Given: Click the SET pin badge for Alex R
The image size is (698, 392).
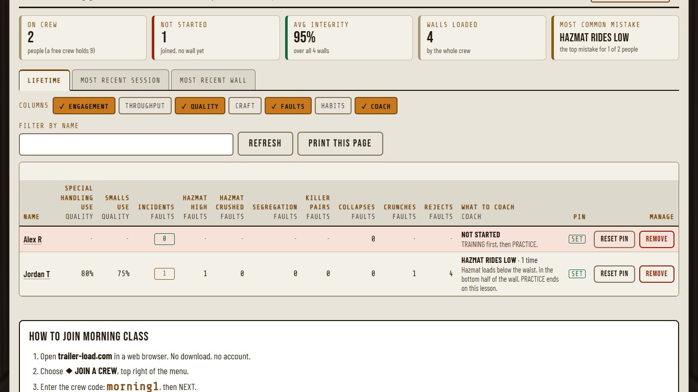Looking at the screenshot, I should pos(577,239).
